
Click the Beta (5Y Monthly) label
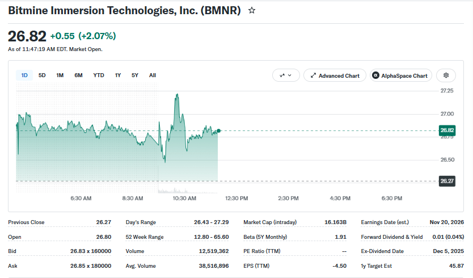[265, 237]
